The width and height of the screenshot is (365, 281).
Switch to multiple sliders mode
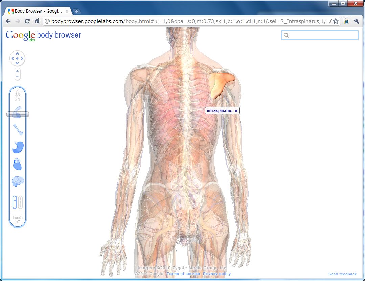(x=21, y=202)
